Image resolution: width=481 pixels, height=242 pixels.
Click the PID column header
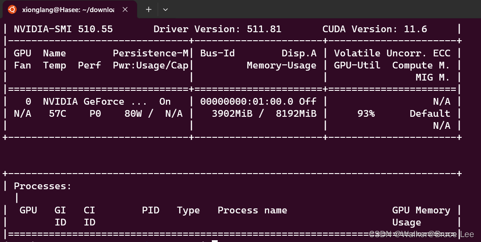pyautogui.click(x=150, y=210)
